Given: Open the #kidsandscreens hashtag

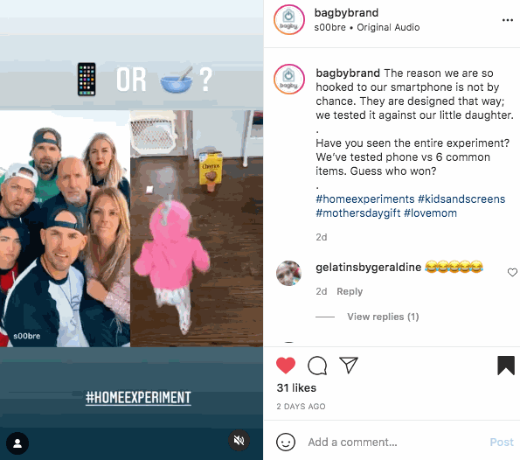Looking at the screenshot, I should [x=461, y=199].
